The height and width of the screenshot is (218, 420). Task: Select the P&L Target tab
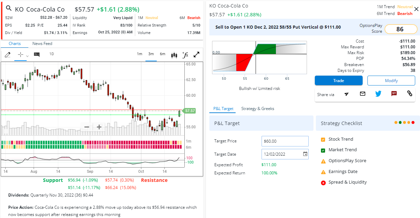223,109
